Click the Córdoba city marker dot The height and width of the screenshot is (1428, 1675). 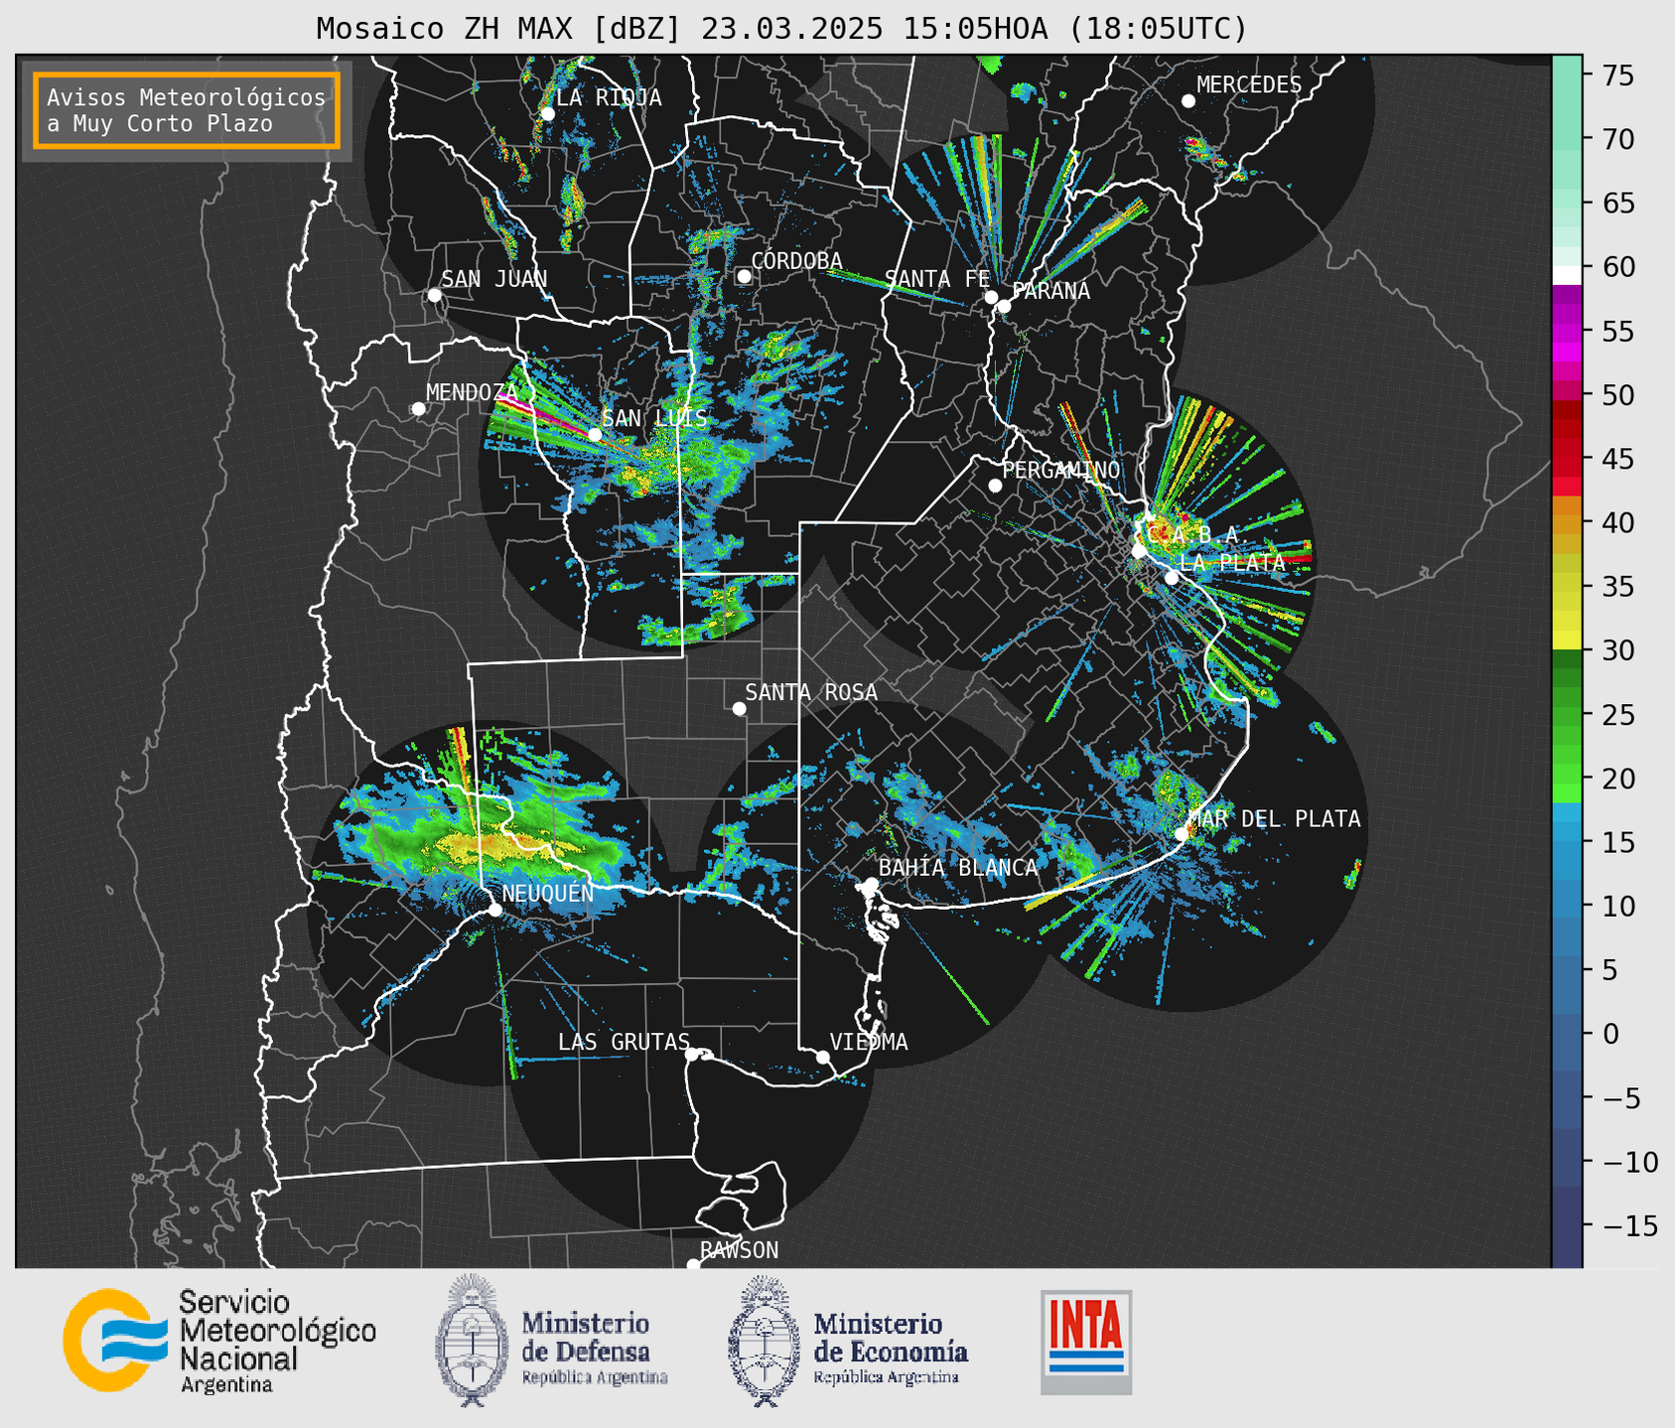click(744, 276)
